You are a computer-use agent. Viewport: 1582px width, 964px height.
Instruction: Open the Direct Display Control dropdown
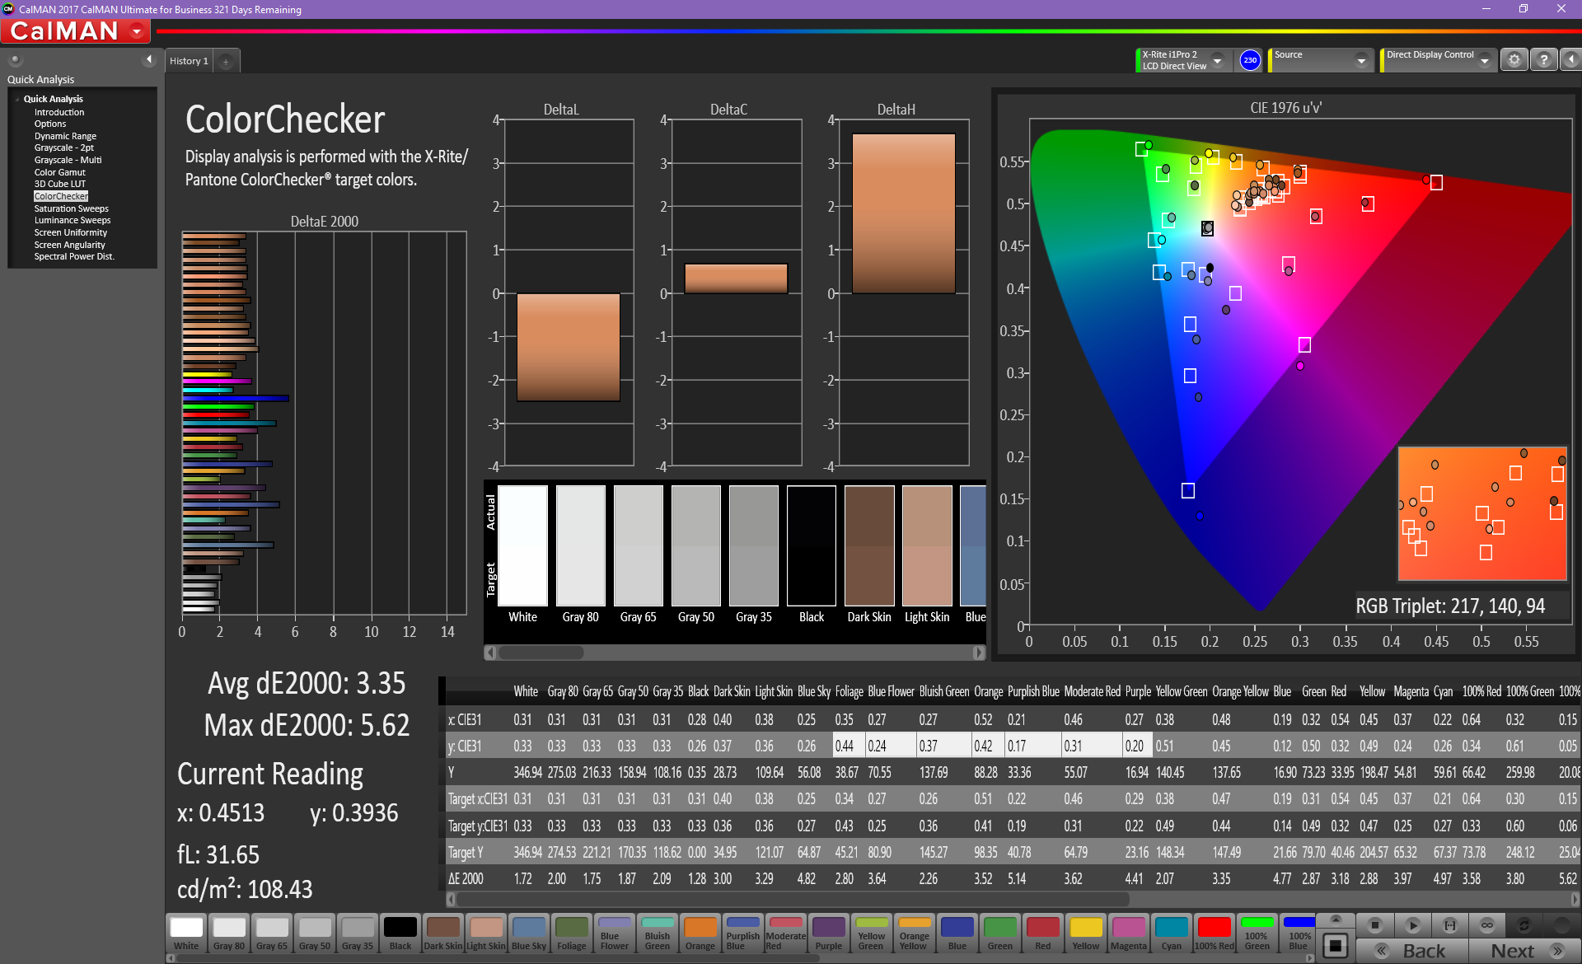[1484, 60]
